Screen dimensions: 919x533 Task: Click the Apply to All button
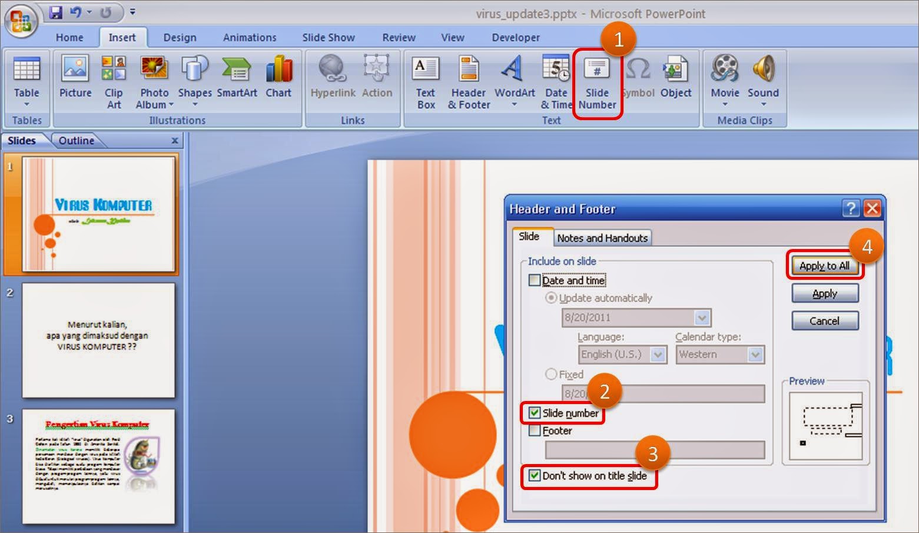(824, 266)
